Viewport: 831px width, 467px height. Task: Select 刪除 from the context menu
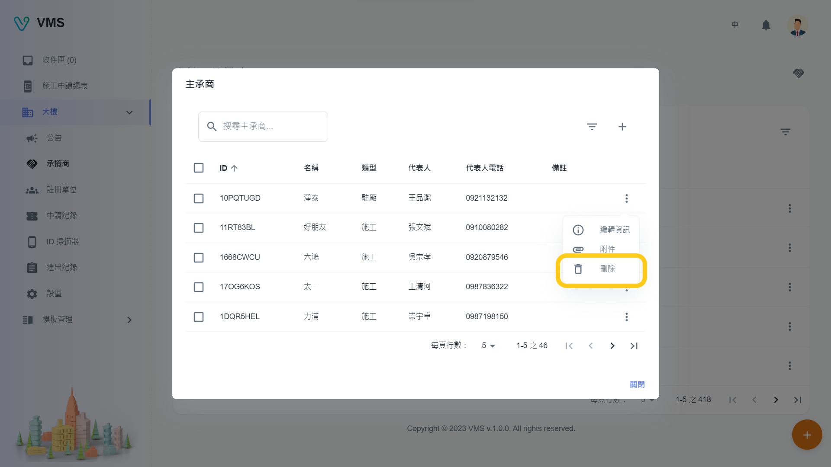[x=607, y=269]
